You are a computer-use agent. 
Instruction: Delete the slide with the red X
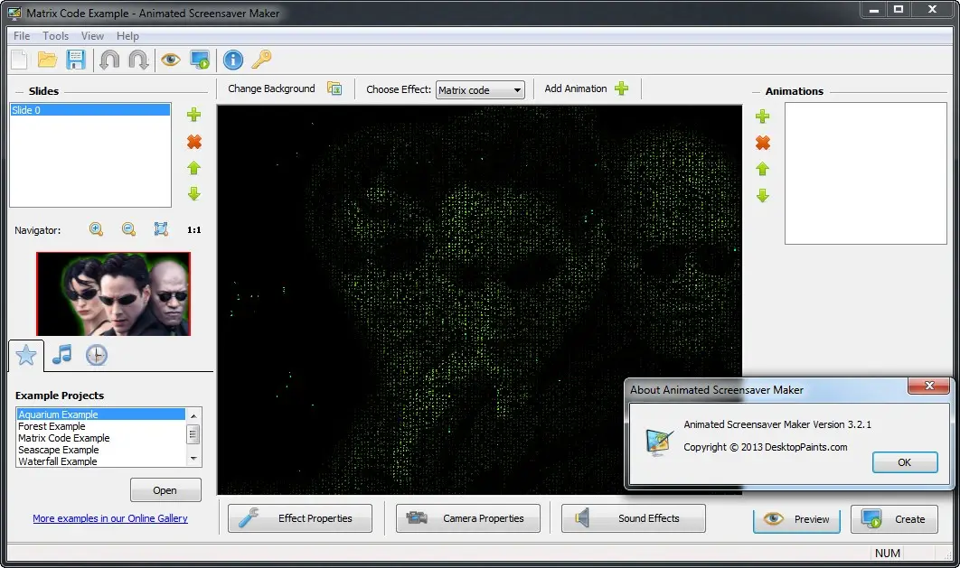[194, 142]
